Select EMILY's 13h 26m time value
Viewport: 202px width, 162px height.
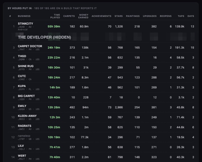click(54, 107)
